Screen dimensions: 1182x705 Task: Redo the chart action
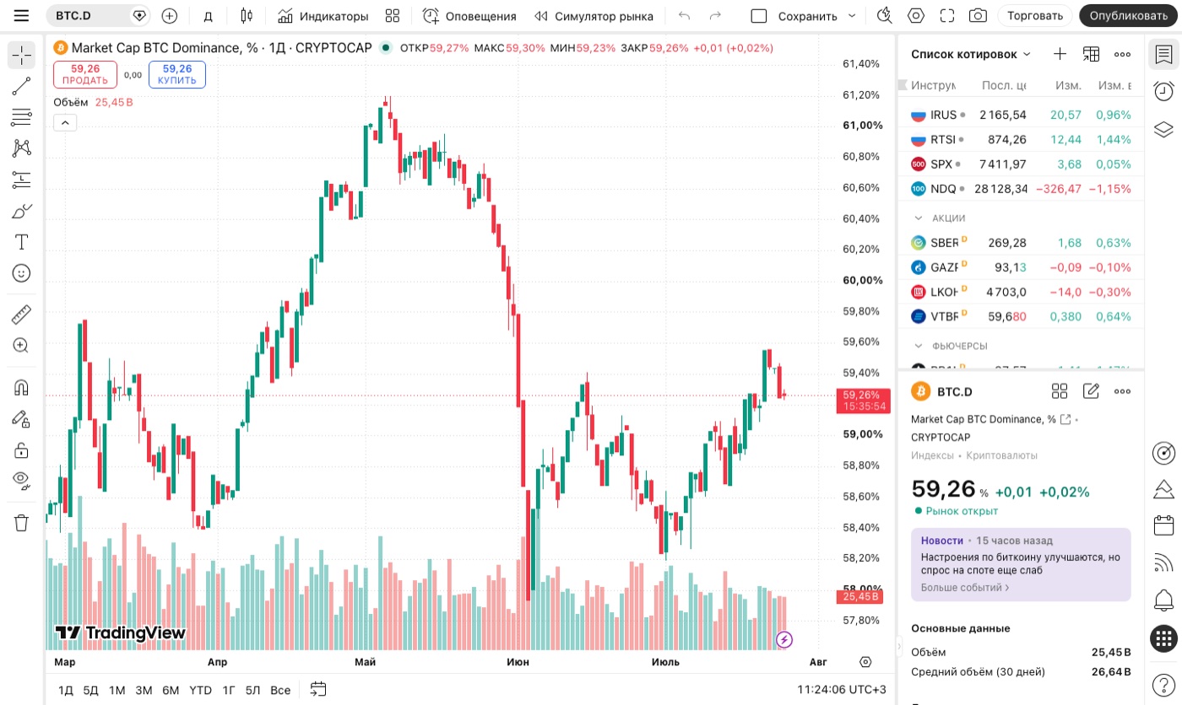pyautogui.click(x=715, y=16)
